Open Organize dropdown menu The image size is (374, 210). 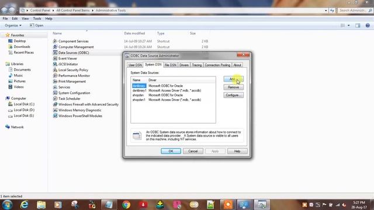tap(13, 25)
